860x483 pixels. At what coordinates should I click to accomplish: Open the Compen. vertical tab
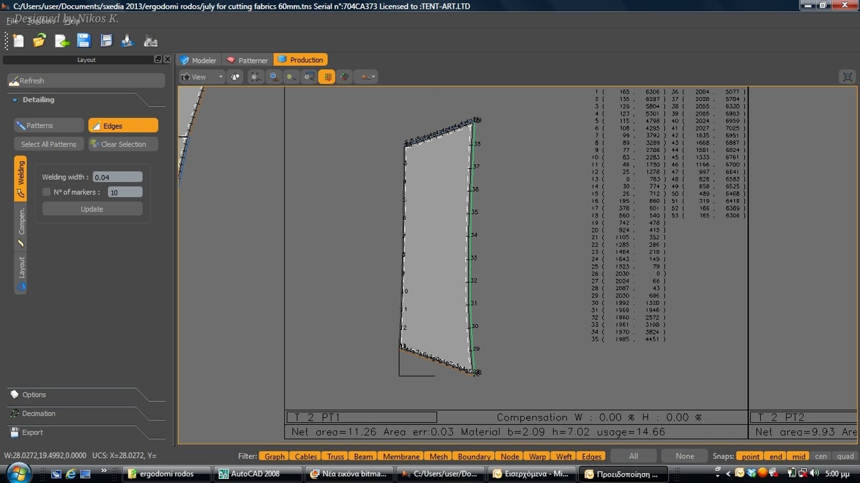(x=21, y=227)
